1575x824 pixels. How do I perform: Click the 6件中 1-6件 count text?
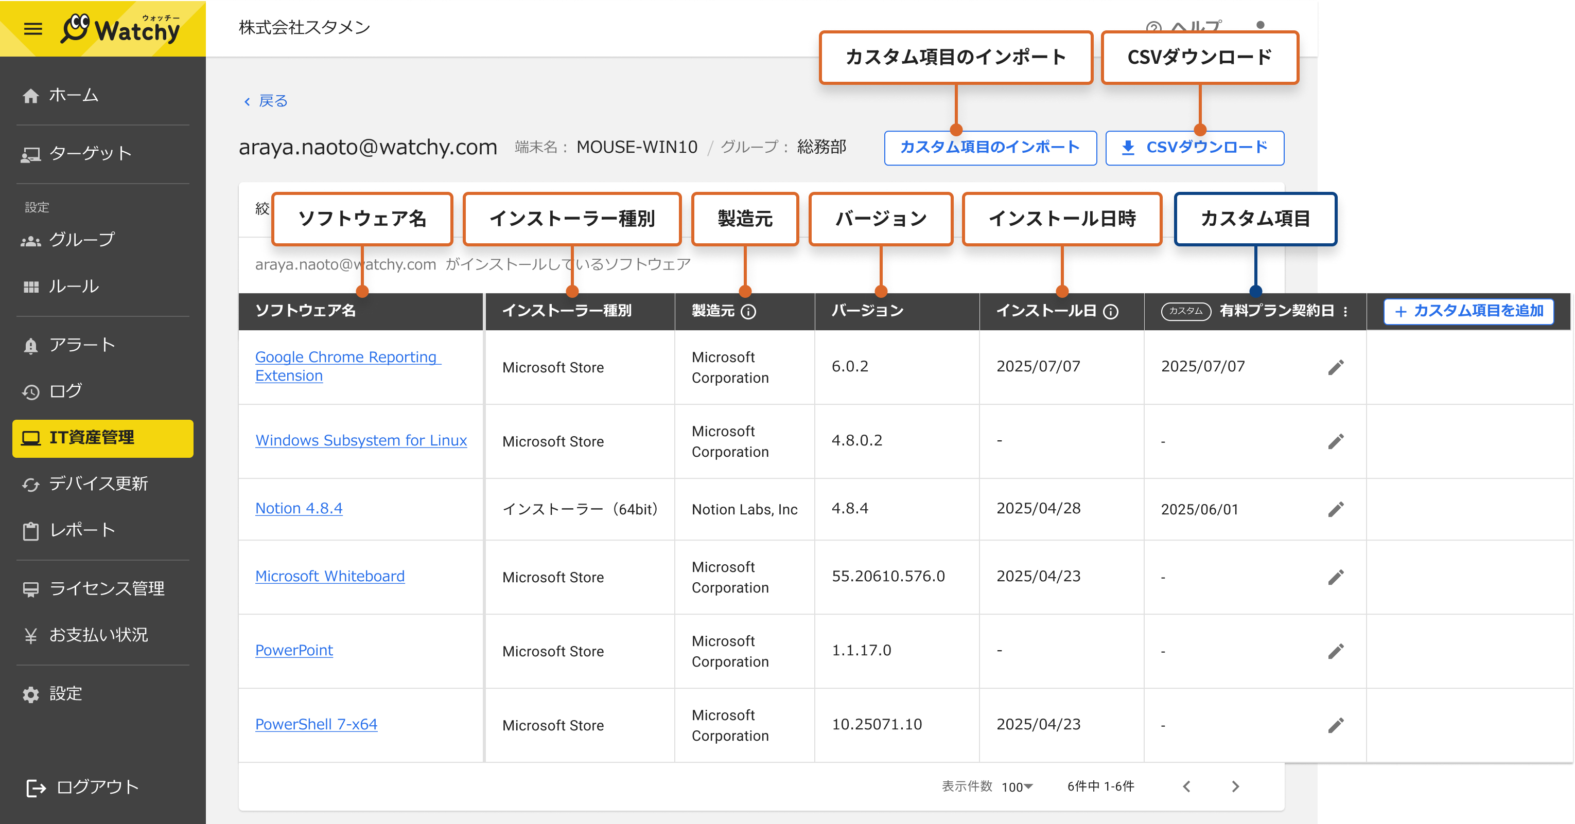(1100, 787)
